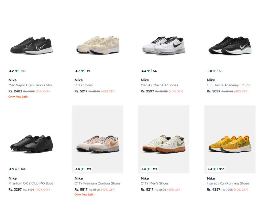The image size is (263, 201).
Task: Click the C1TY Premium Cordura Shoes title
Action: tap(97, 183)
